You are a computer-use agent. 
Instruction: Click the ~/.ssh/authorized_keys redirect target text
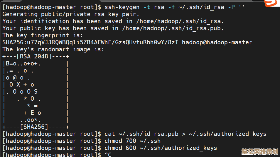(x=227, y=134)
